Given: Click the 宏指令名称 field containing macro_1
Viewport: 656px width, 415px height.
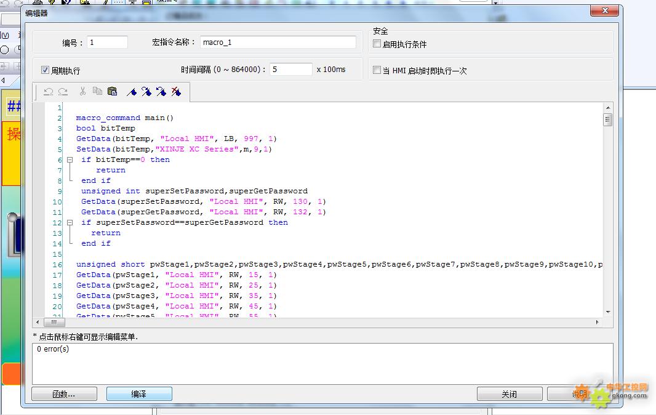Looking at the screenshot, I should pos(278,42).
